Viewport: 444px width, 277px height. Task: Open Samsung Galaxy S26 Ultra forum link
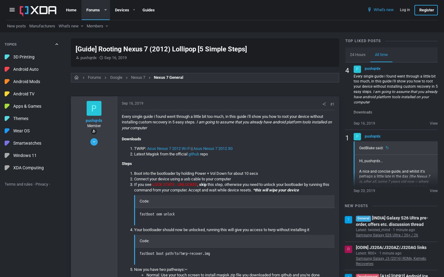coord(387,235)
